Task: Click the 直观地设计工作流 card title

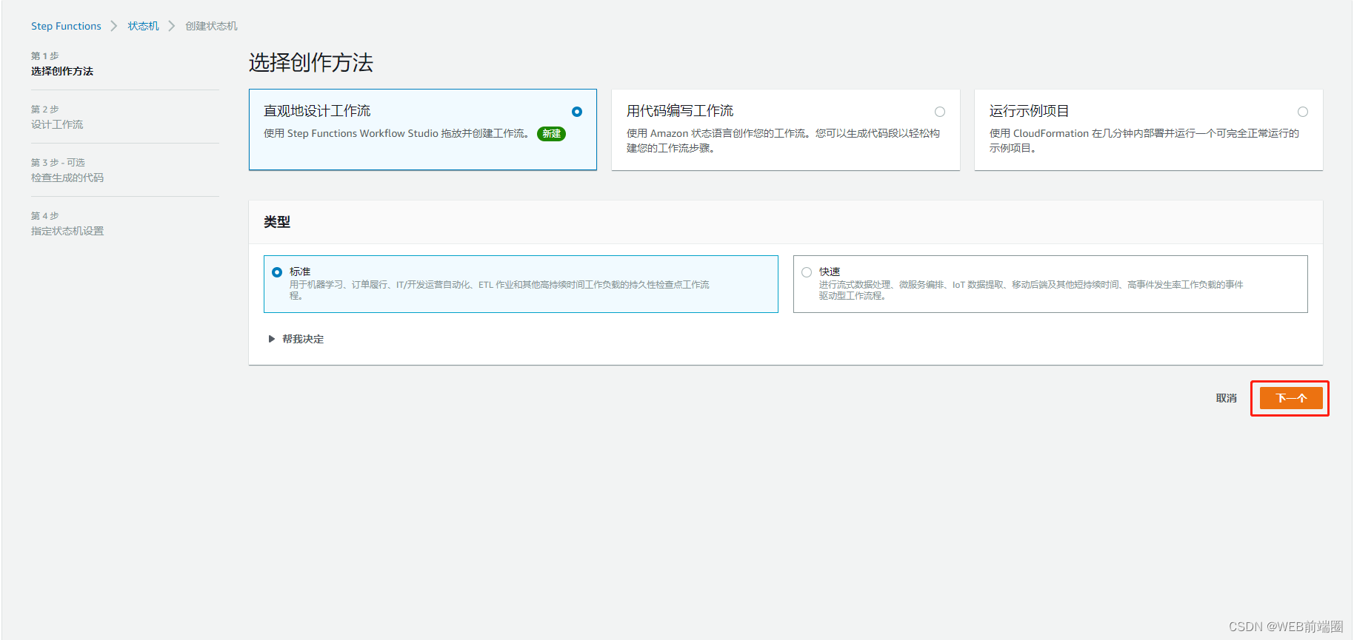Action: tap(317, 111)
